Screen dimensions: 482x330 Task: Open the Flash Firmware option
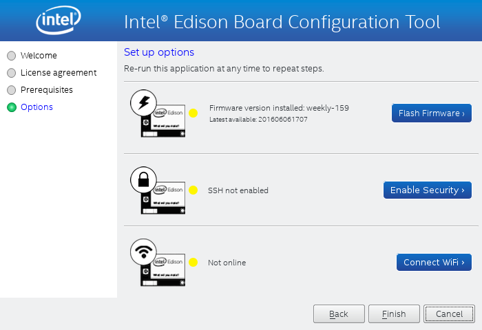tap(432, 113)
